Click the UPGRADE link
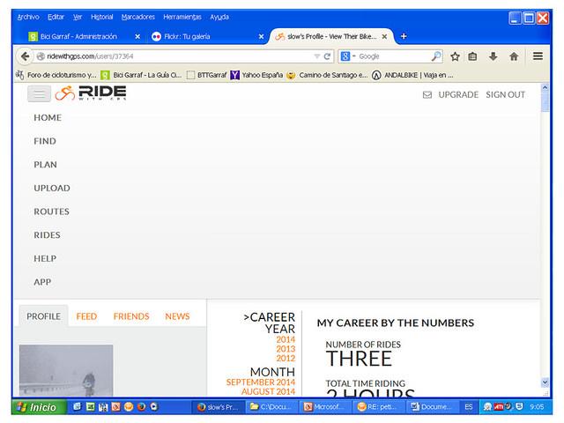The height and width of the screenshot is (423, 564). point(458,95)
